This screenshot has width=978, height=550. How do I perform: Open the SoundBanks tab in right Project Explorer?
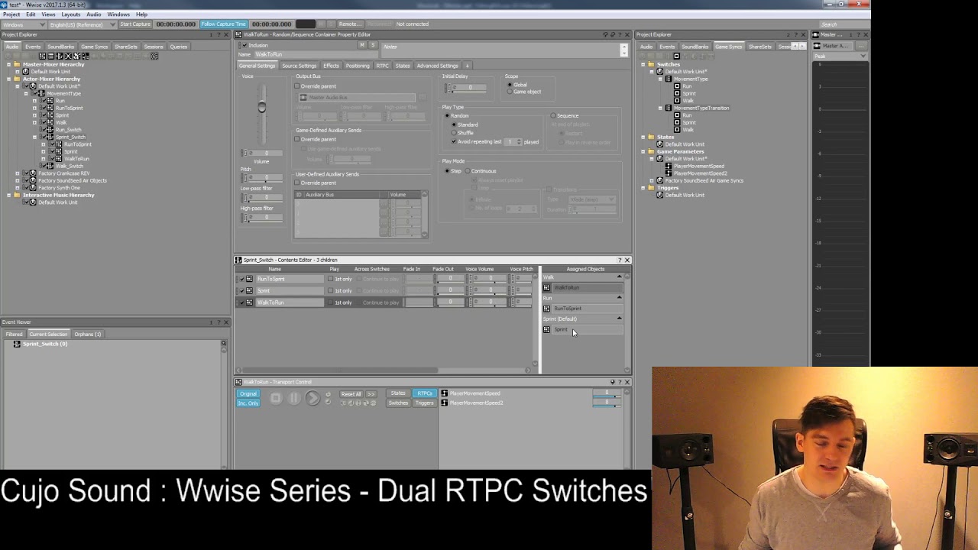[x=695, y=47]
